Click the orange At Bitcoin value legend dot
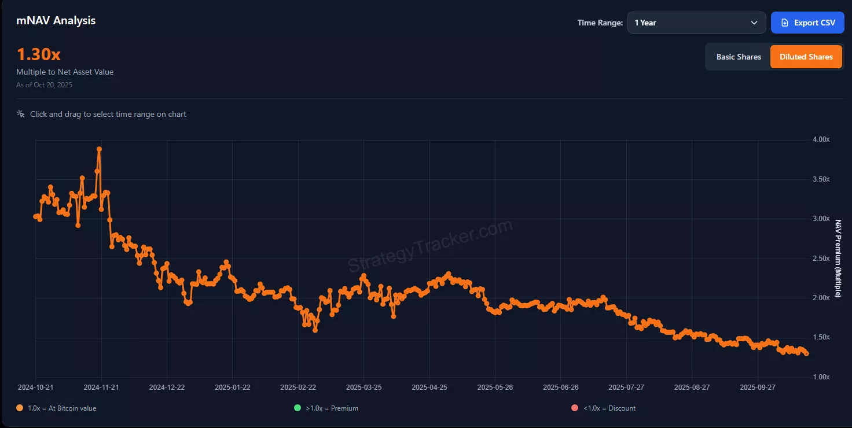 20,408
